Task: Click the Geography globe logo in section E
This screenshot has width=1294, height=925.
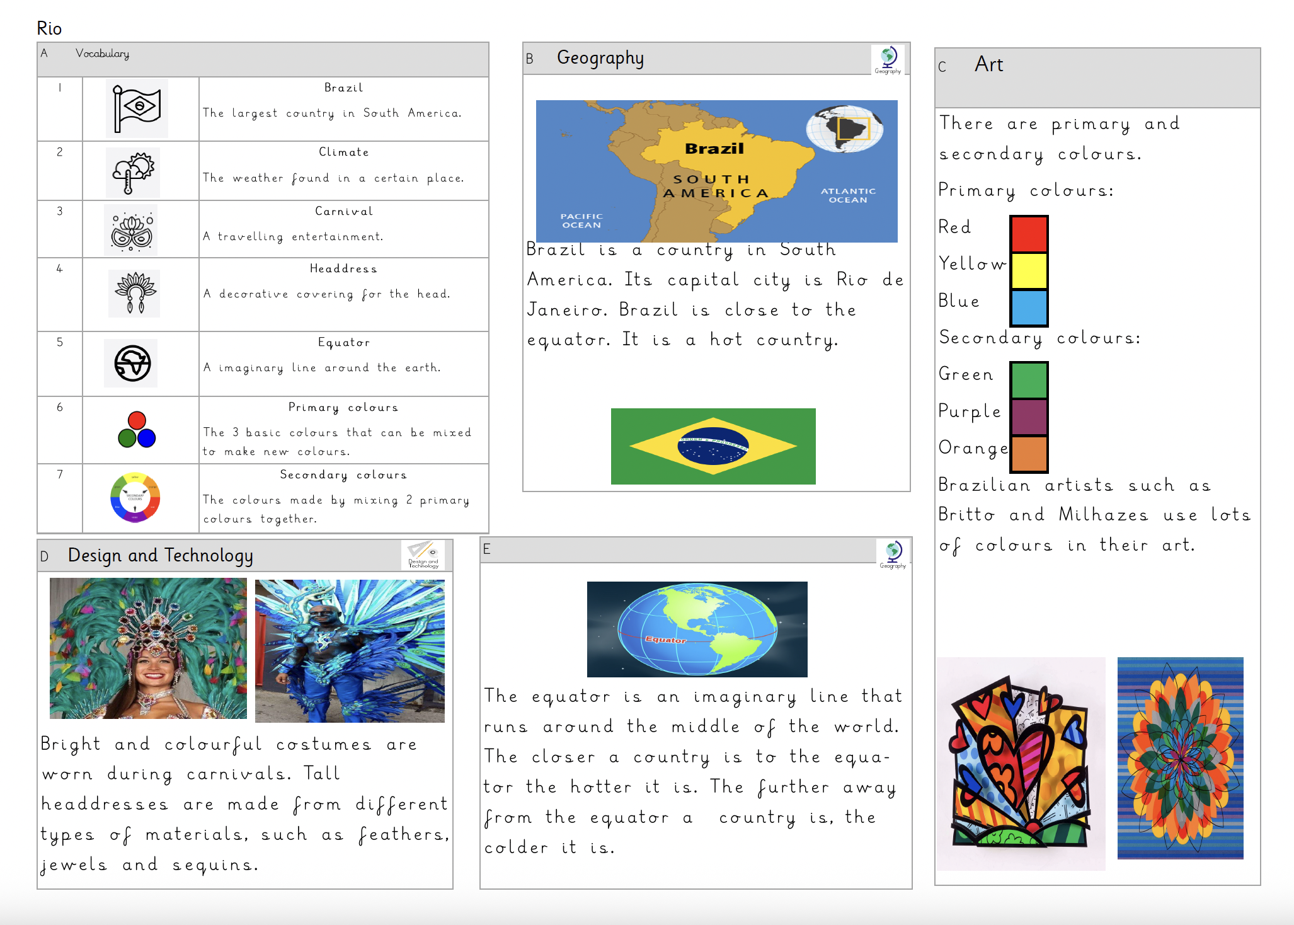Action: click(x=893, y=553)
